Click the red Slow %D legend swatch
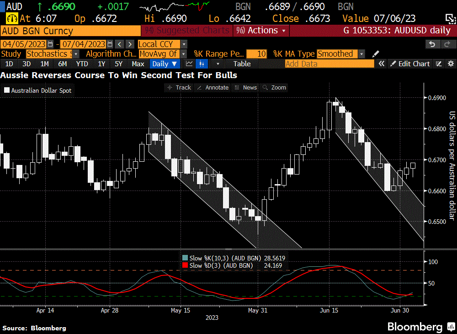 tap(185, 265)
